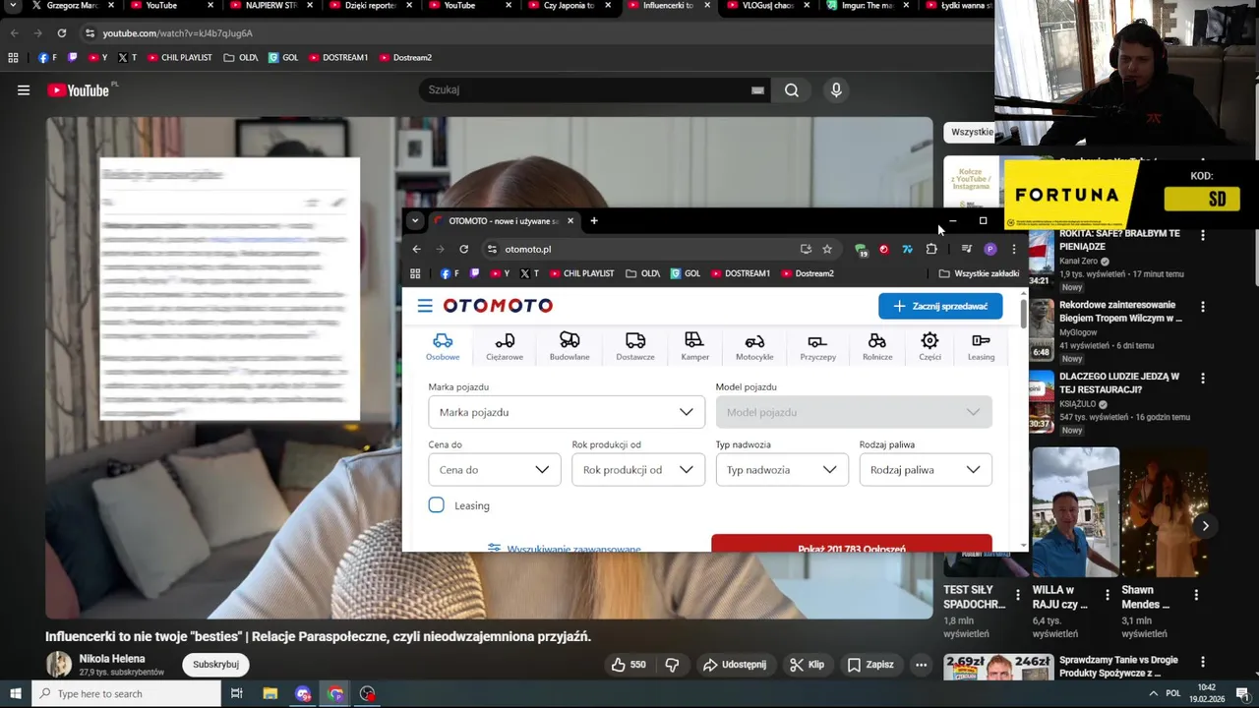Expand the Cena do dropdown
Image resolution: width=1259 pixels, height=708 pixels.
494,470
